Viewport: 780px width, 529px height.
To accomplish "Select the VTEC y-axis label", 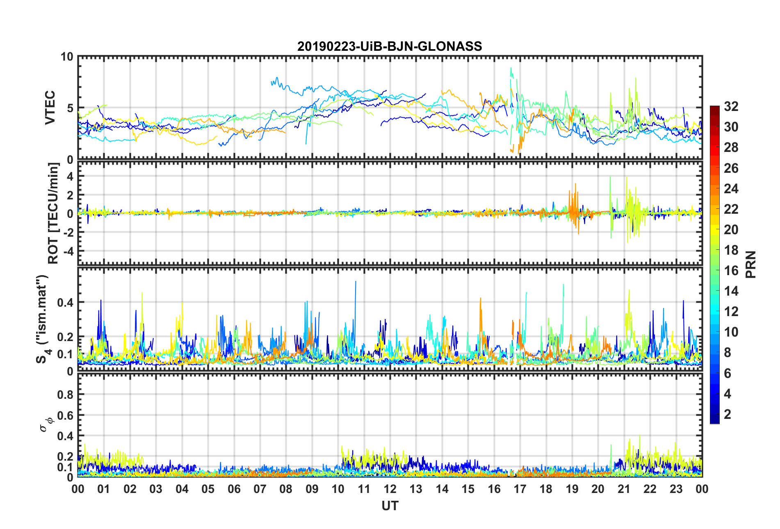I will point(50,108).
